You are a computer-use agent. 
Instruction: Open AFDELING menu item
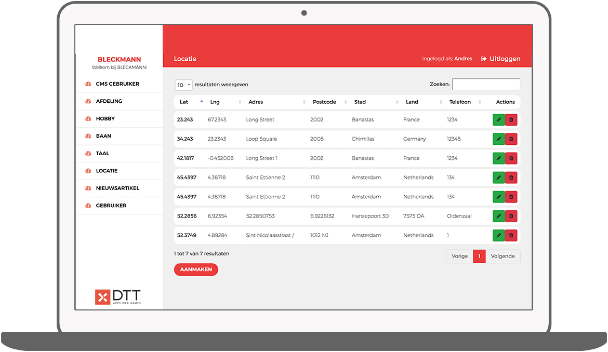click(109, 101)
